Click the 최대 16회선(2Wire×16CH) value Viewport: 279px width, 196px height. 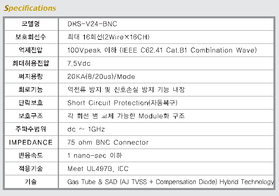(108, 37)
